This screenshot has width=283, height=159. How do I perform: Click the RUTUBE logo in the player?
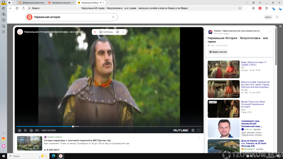(x=181, y=130)
